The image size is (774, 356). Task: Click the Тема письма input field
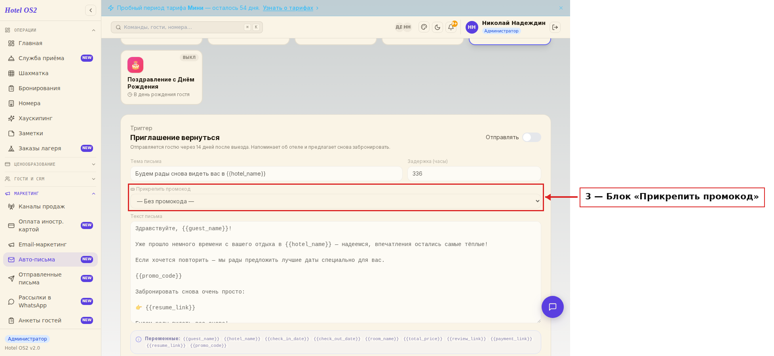266,174
